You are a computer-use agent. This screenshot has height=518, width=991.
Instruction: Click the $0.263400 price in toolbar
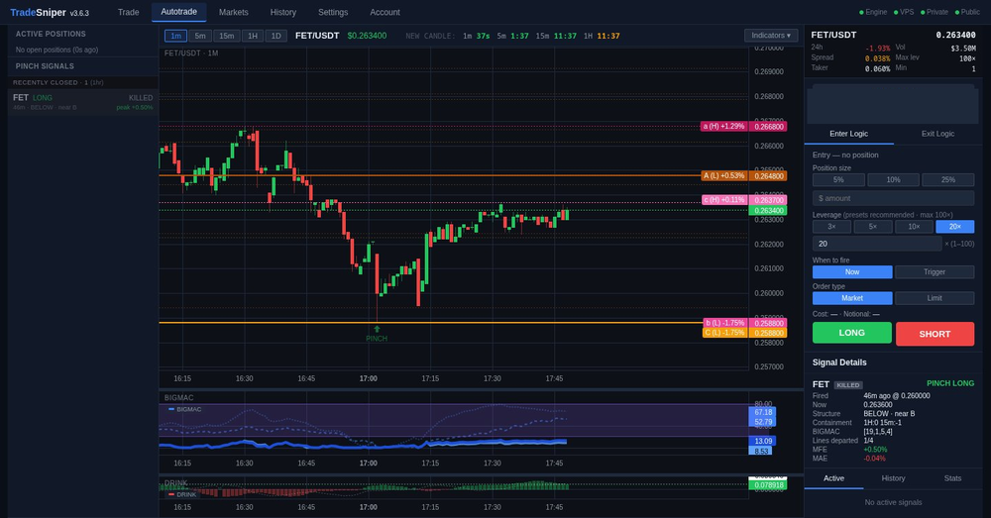click(x=367, y=36)
